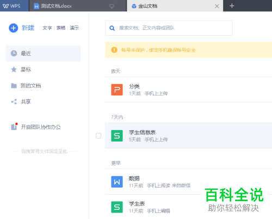Click the clock icon beside 最近
Image resolution: width=272 pixels, height=219 pixels.
click(14, 53)
